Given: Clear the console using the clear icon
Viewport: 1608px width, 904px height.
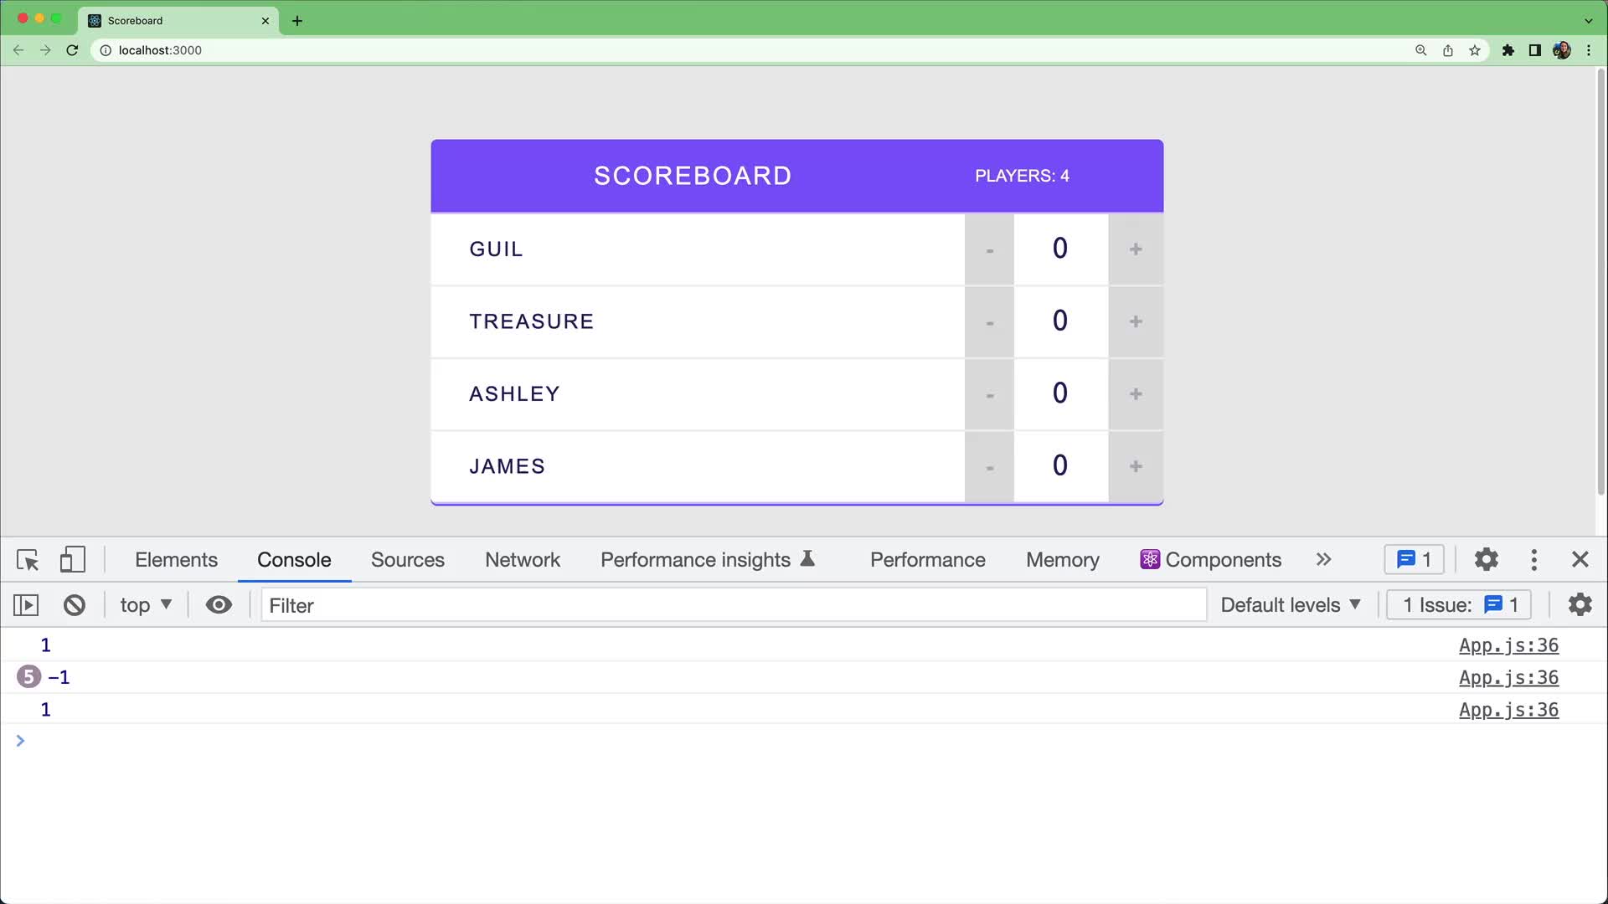Looking at the screenshot, I should (75, 604).
